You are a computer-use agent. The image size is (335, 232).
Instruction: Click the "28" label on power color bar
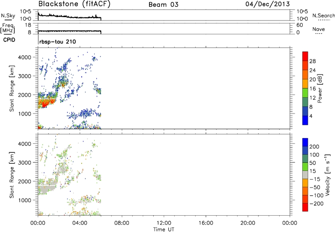(312, 61)
